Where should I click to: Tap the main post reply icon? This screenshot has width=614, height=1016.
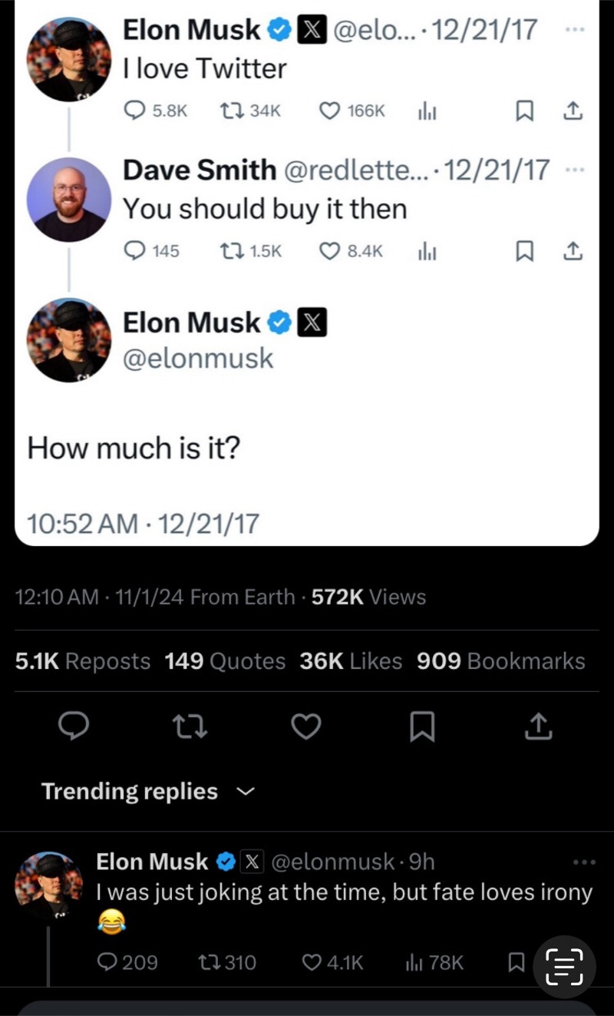(74, 726)
